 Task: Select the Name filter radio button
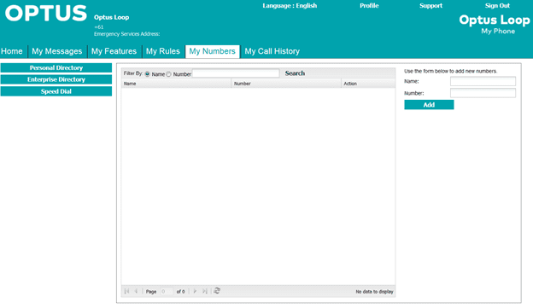coord(147,74)
